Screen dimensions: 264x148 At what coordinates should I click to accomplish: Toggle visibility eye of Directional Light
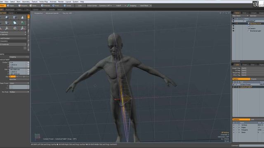tap(233, 31)
